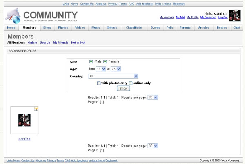This screenshot has width=245, height=164.
Task: Switch to the Blogs tab
Action: click(x=47, y=28)
